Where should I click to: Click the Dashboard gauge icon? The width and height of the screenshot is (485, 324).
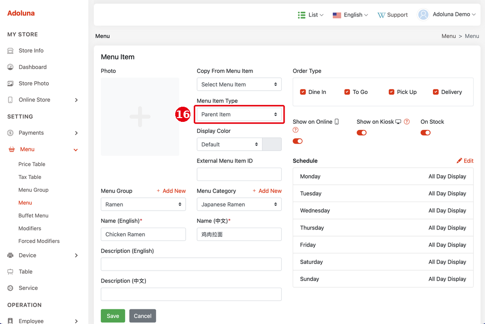[x=10, y=67]
